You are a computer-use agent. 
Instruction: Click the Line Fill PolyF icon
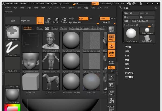111,108
